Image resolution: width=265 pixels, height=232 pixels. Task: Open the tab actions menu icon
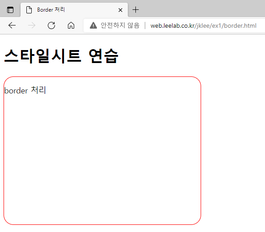(x=10, y=10)
